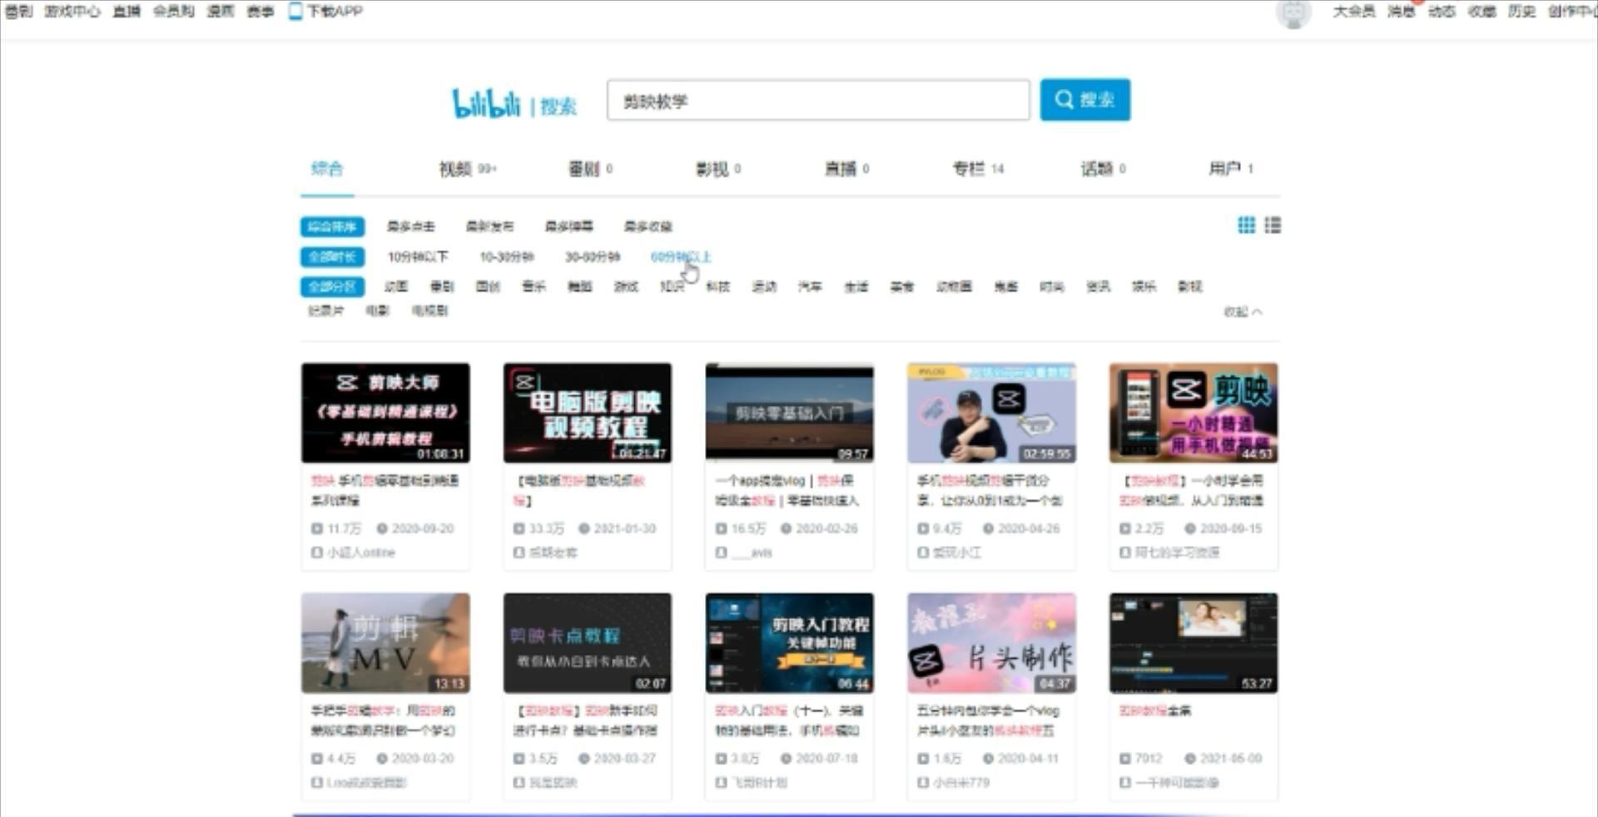
Task: Open 动态 in the top bar
Action: pos(1442,11)
